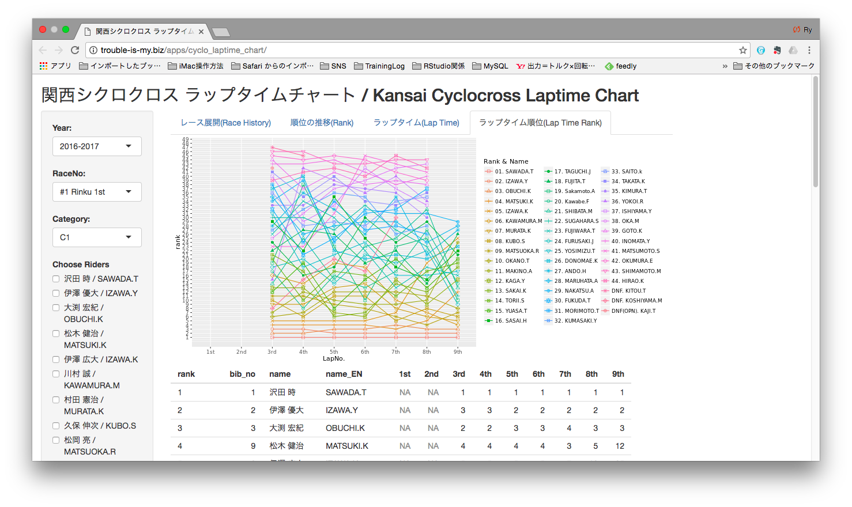Click the page info icon in the address bar

pos(93,50)
